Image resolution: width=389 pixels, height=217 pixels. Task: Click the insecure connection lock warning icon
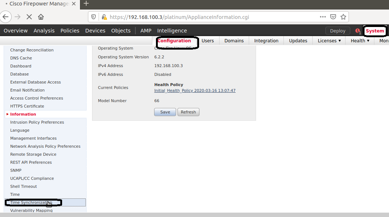(104, 17)
